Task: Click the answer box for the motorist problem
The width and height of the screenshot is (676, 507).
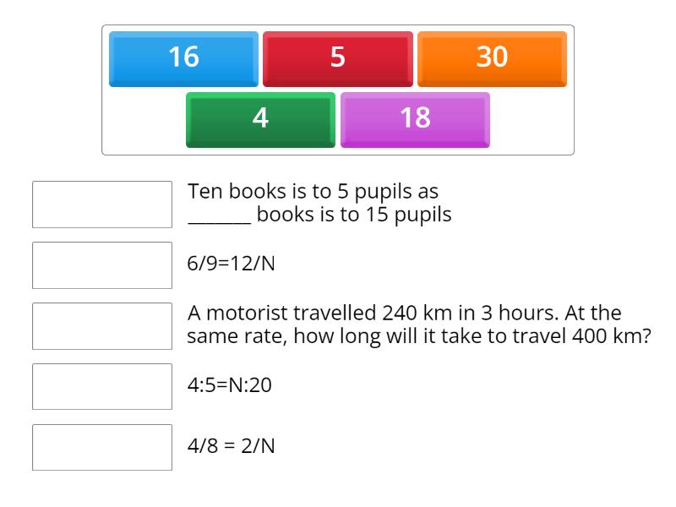Action: click(x=101, y=325)
